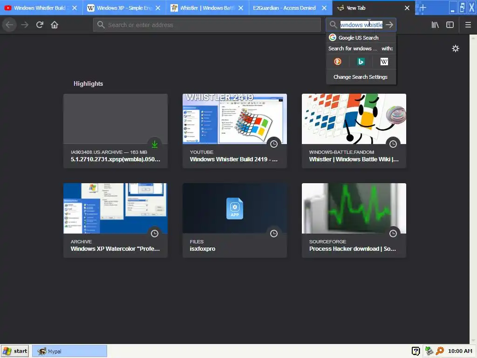Click history clock icon on Process Hacker card
The width and height of the screenshot is (477, 358).
coord(393,234)
